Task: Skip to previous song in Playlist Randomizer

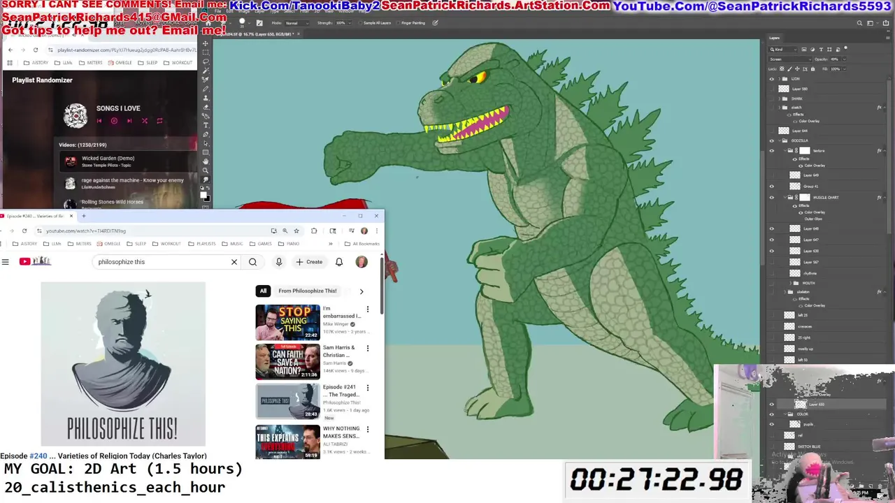Action: [99, 121]
